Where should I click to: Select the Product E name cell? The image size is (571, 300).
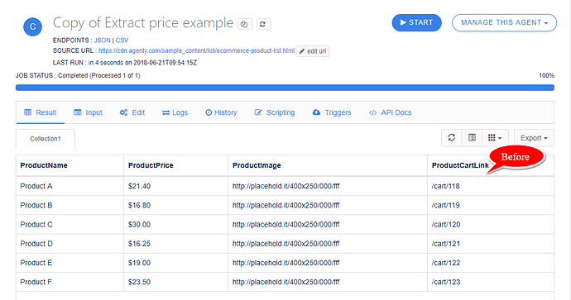pos(70,263)
